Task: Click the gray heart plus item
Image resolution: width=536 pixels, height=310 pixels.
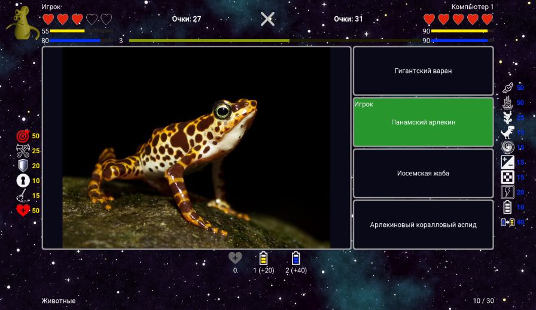Action: (235, 258)
